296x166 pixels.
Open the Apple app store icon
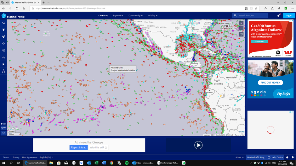coord(287,157)
